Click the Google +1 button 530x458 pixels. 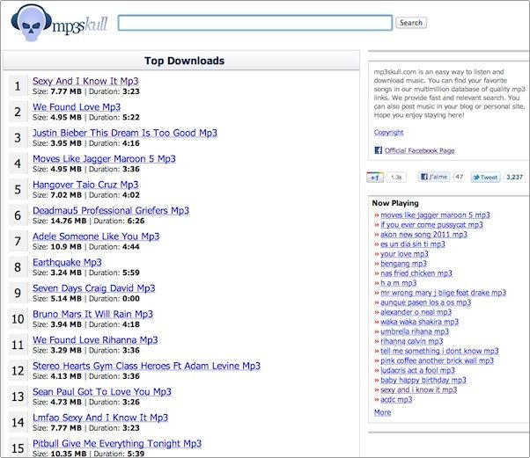tap(375, 178)
